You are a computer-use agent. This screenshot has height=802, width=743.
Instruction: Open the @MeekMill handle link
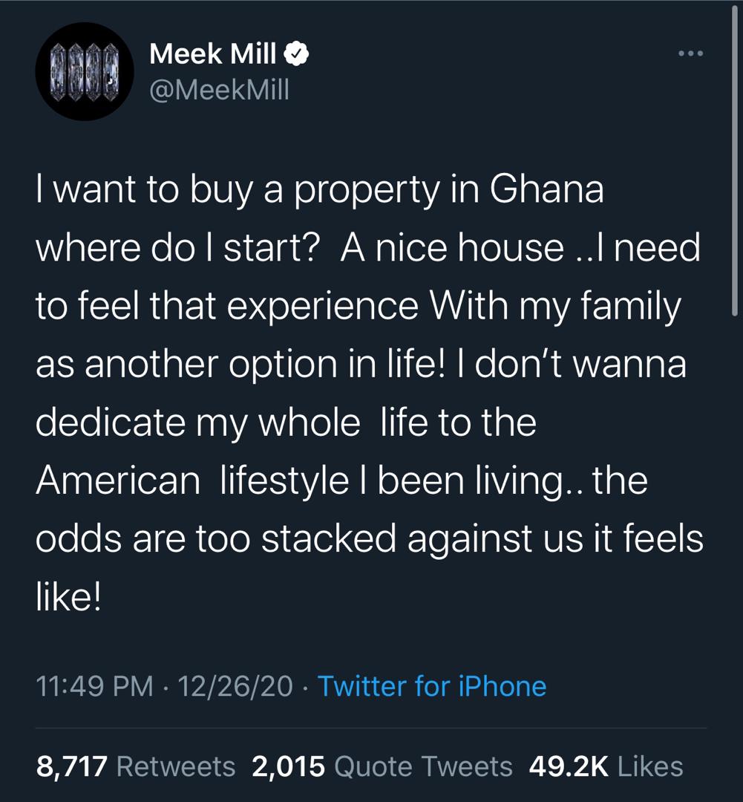pos(219,89)
